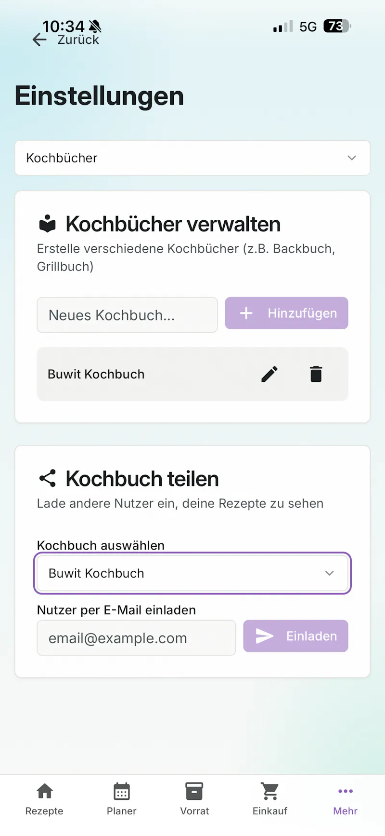The height and width of the screenshot is (836, 385).
Task: Click the Hinzufügen button
Action: point(286,313)
